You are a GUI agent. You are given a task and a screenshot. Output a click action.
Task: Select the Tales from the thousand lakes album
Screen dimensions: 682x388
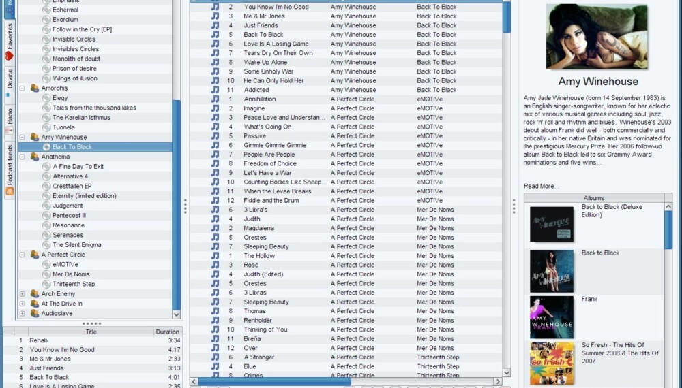click(x=94, y=108)
